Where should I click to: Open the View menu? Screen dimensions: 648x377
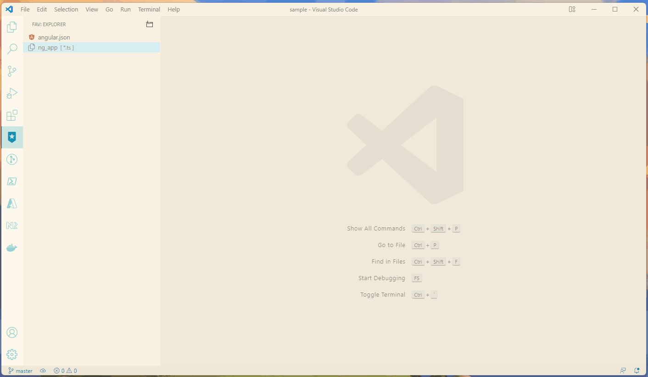click(x=92, y=9)
